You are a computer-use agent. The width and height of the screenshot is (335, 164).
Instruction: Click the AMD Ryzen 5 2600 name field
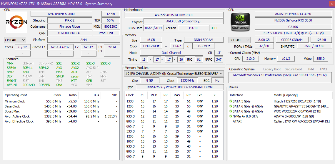61,14
